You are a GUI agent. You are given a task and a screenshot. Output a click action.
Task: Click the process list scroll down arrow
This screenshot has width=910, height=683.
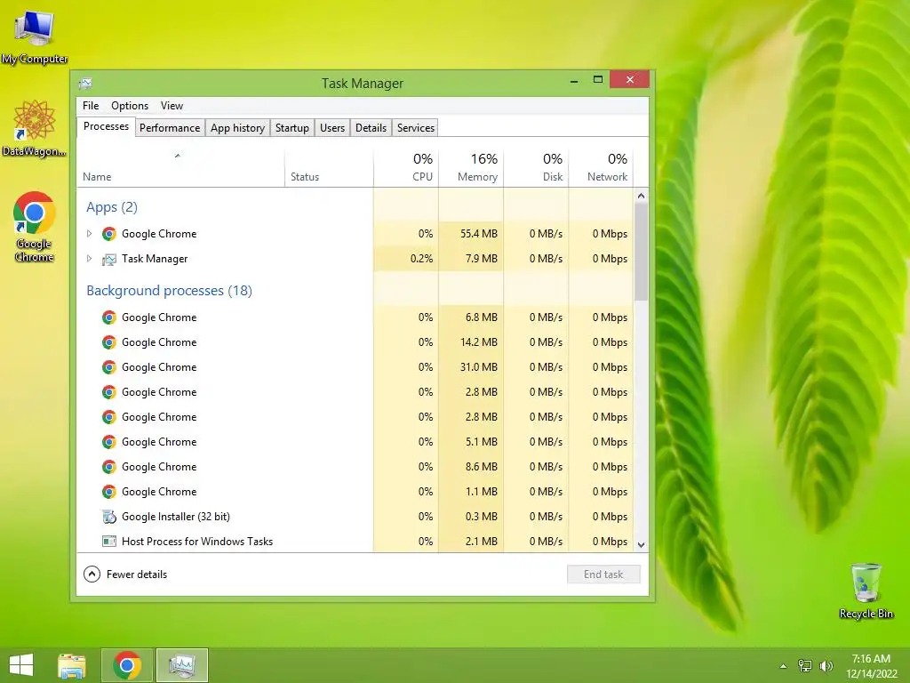coord(642,545)
